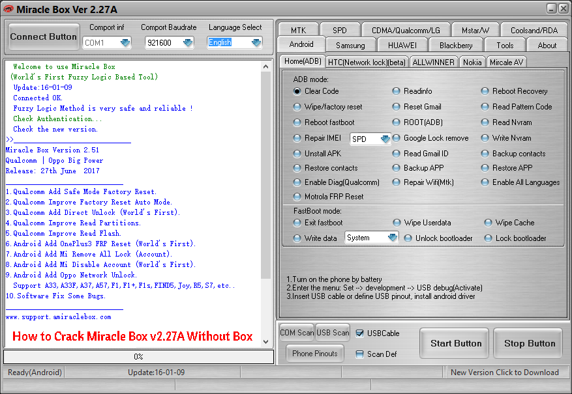Image resolution: width=572 pixels, height=394 pixels.
Task: Click the log scrollbar up arrow
Action: pyautogui.click(x=265, y=66)
